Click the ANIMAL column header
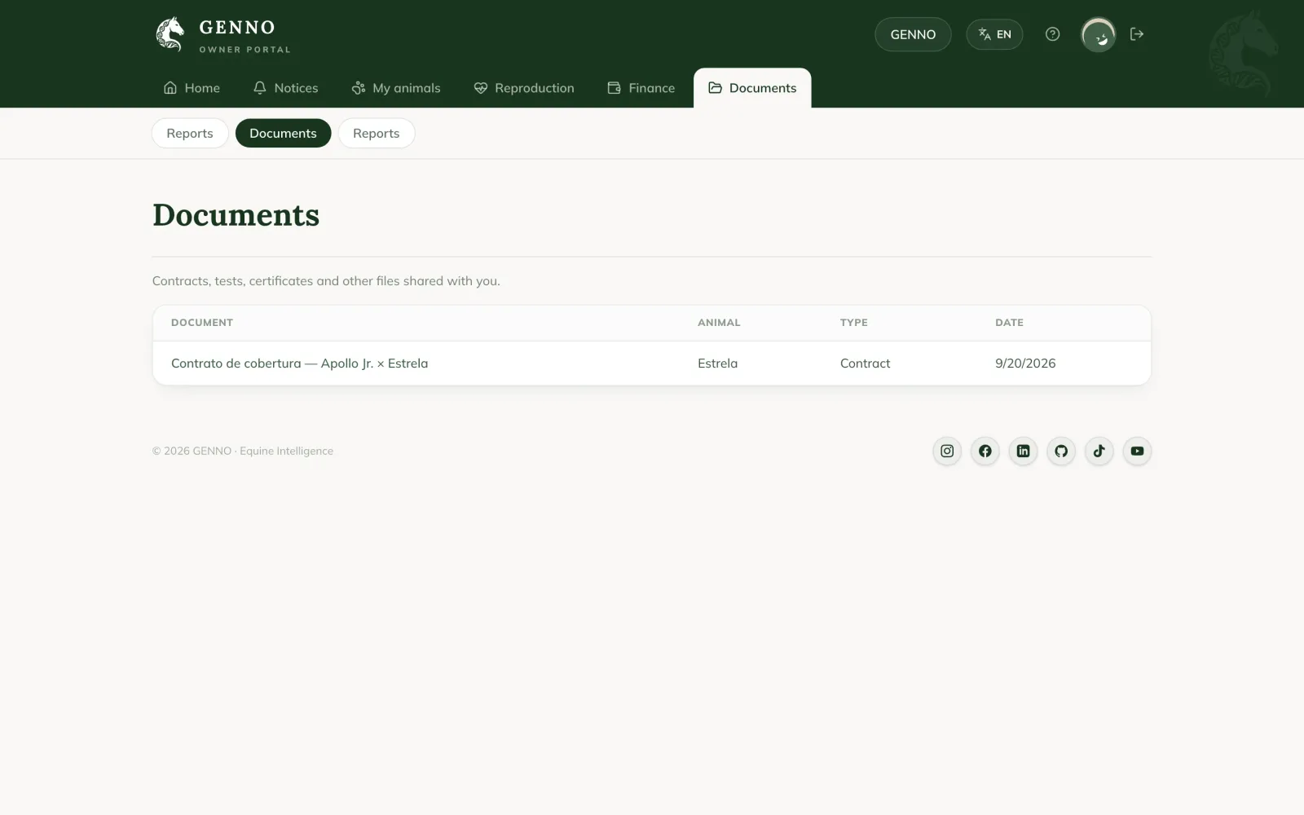 [x=719, y=323]
